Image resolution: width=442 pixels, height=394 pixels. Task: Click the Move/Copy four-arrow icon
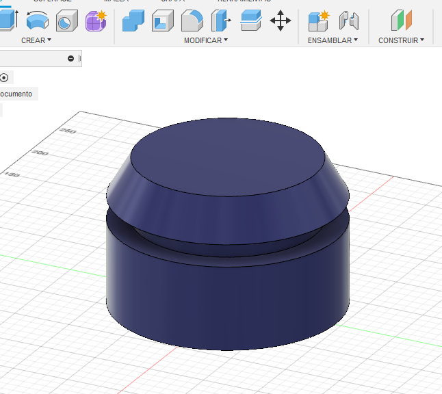click(281, 21)
